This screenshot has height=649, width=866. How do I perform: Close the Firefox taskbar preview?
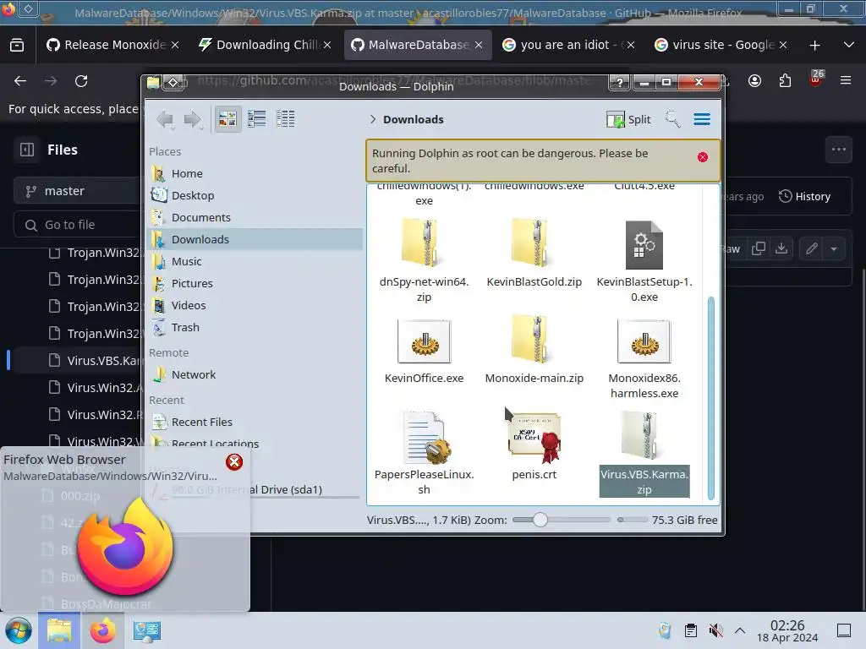[234, 462]
